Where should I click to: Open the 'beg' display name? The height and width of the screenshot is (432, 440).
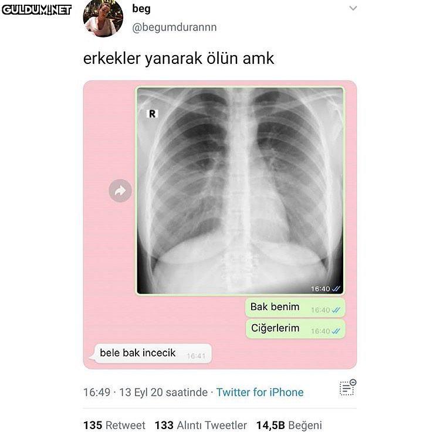(x=141, y=9)
